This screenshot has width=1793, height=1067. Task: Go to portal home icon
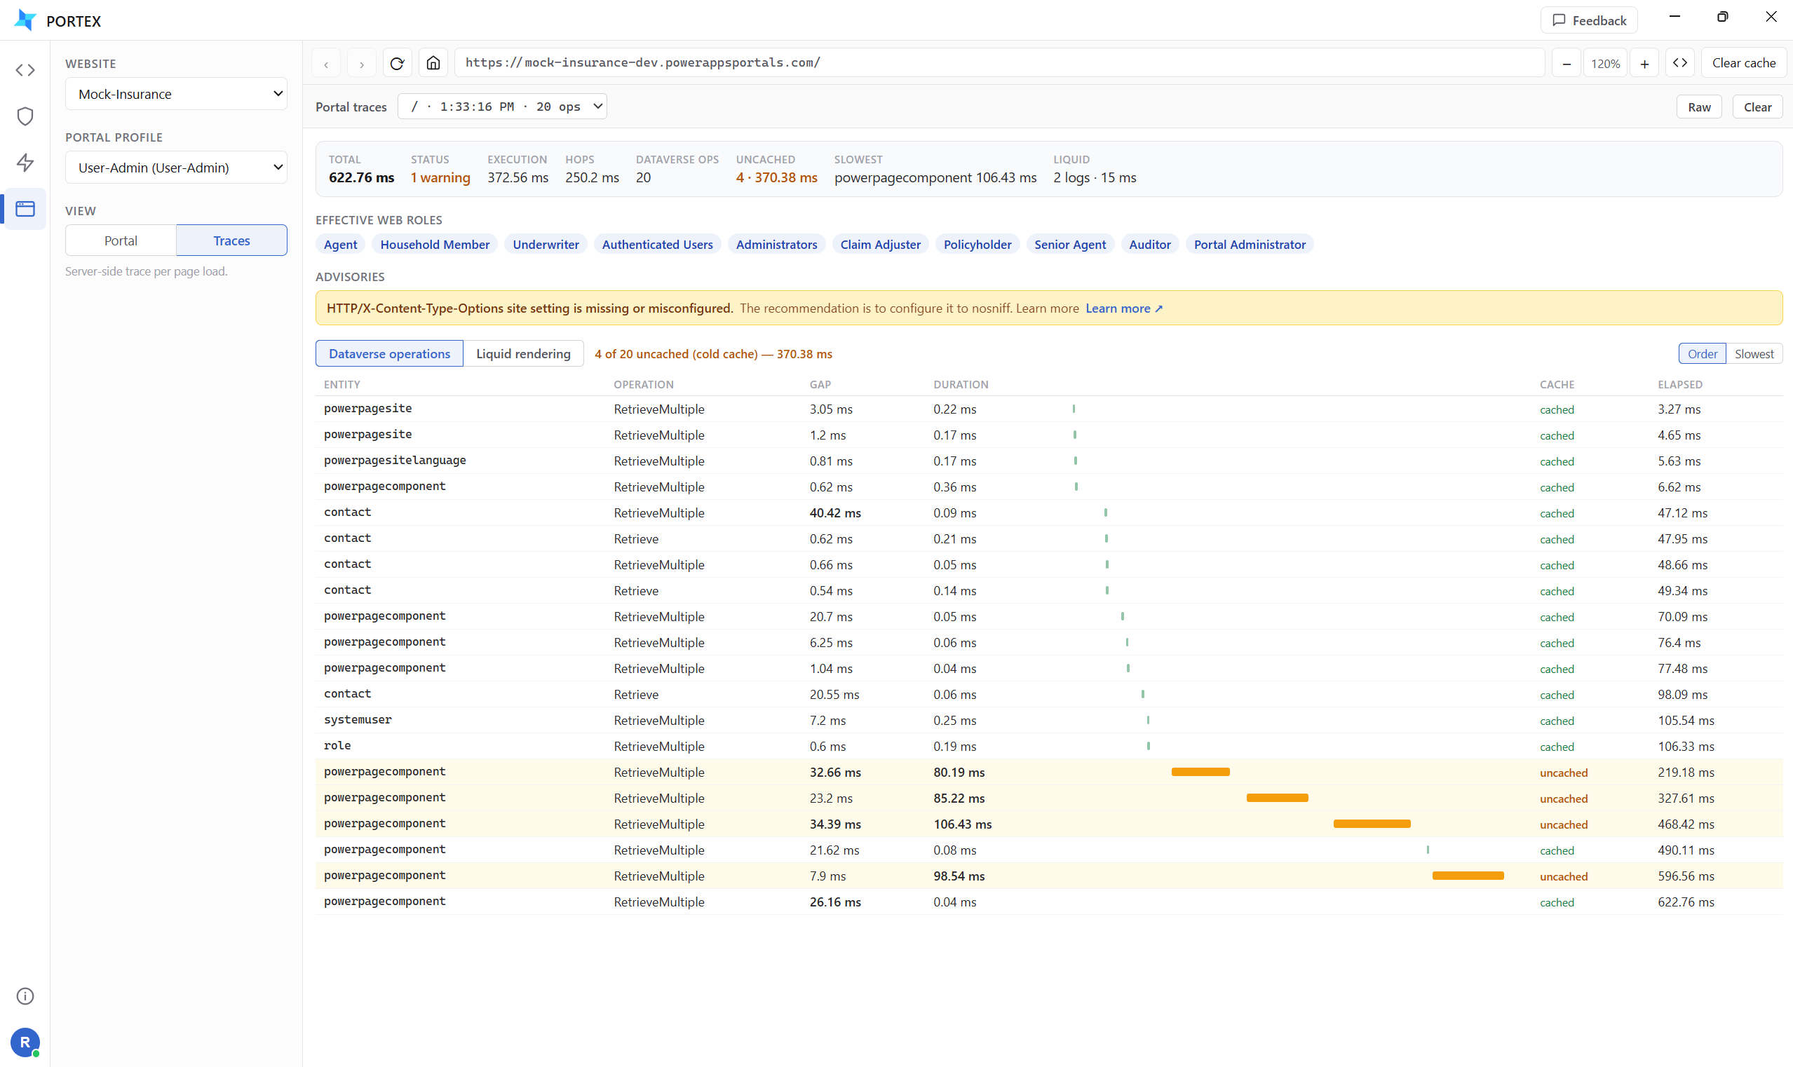[433, 63]
